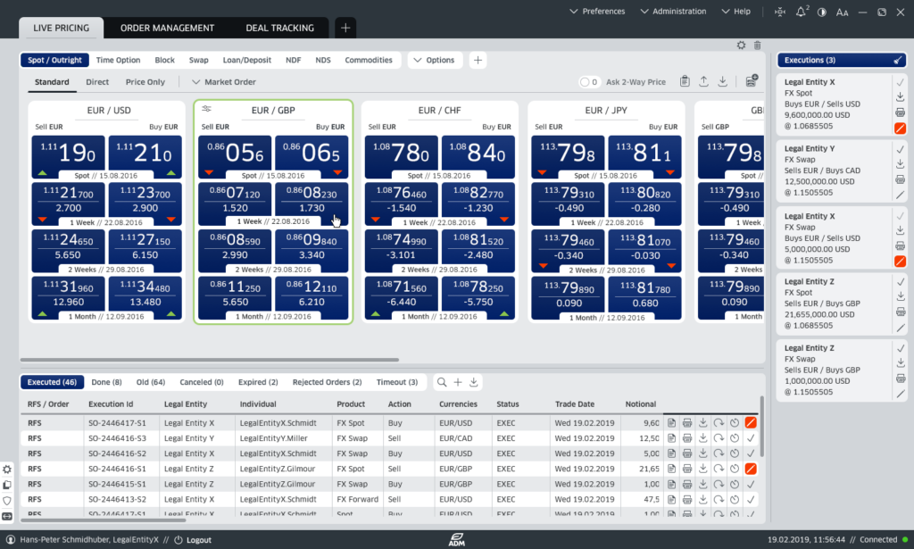The image size is (914, 549).
Task: Open the Preferences menu
Action: pyautogui.click(x=597, y=12)
